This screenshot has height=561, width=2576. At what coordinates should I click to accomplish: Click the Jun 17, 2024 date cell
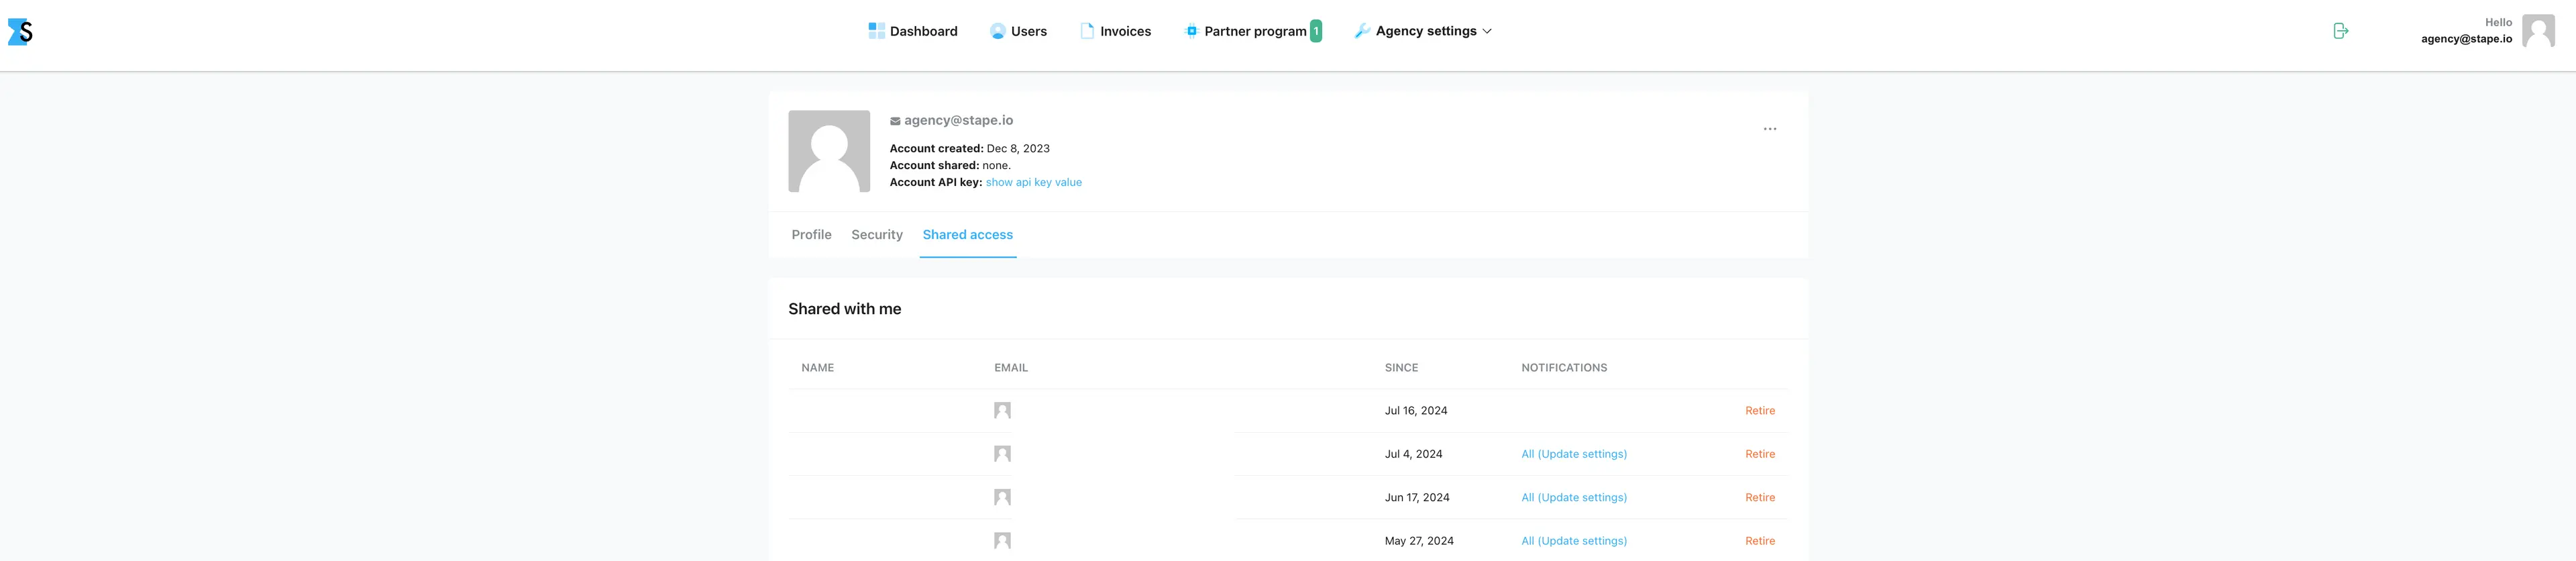point(1417,497)
